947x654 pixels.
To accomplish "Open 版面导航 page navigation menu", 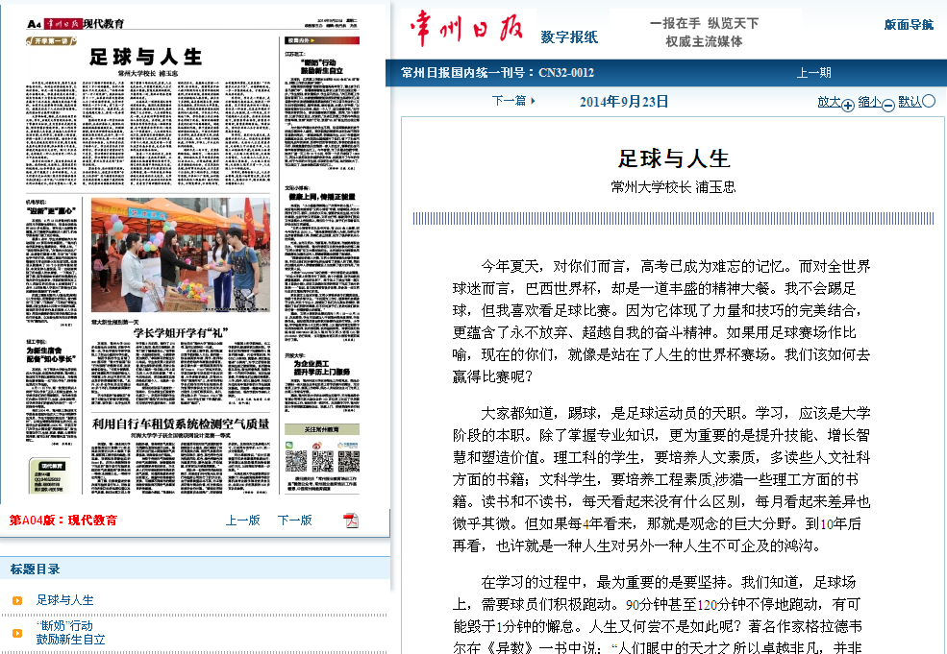I will coord(909,25).
